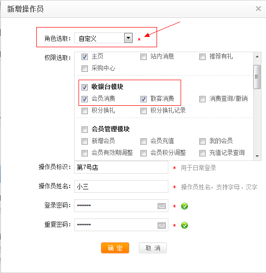Click permissions list scroll up arrow
266x273 pixels.
point(257,57)
